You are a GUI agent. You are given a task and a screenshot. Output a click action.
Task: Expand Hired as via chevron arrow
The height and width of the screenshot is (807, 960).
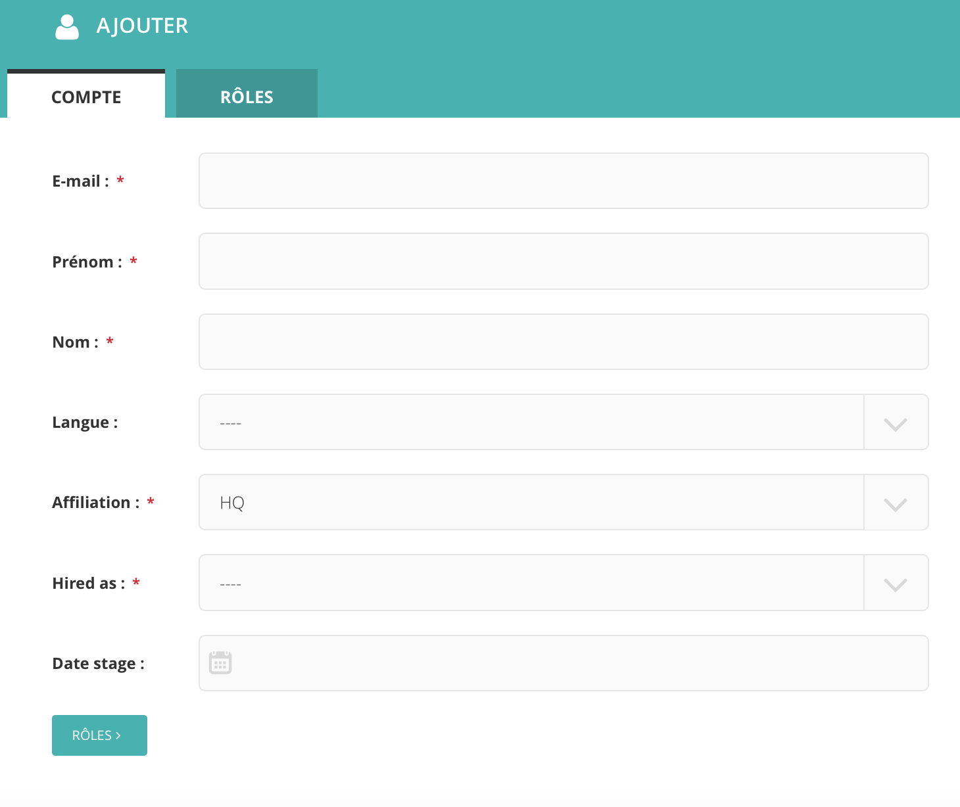pyautogui.click(x=895, y=584)
